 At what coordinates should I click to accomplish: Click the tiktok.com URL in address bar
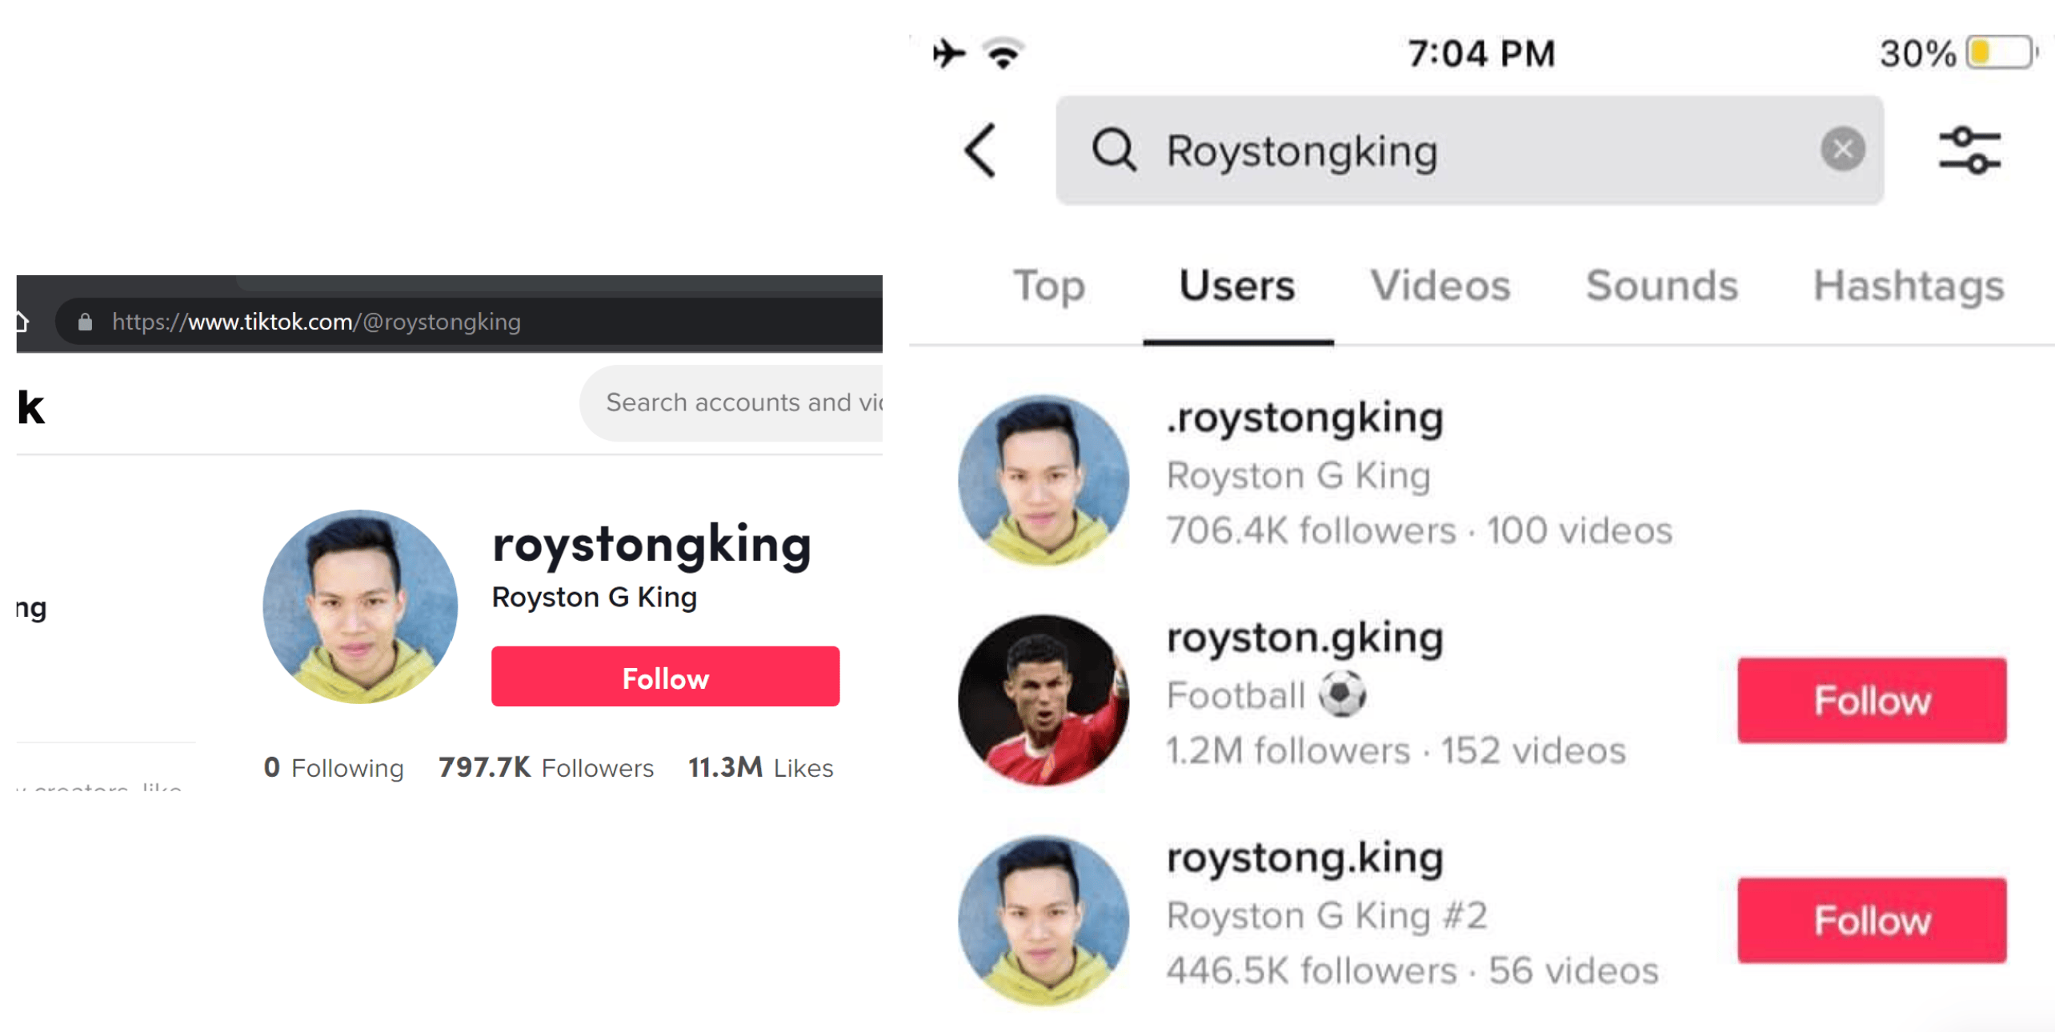[316, 322]
